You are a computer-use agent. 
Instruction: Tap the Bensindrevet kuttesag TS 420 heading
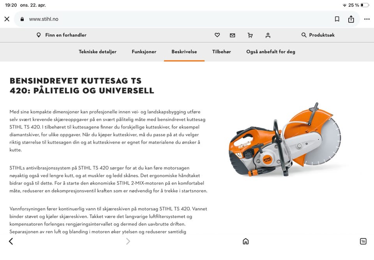(82, 85)
